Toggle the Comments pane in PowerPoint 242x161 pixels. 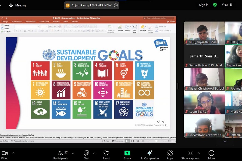coord(118,141)
